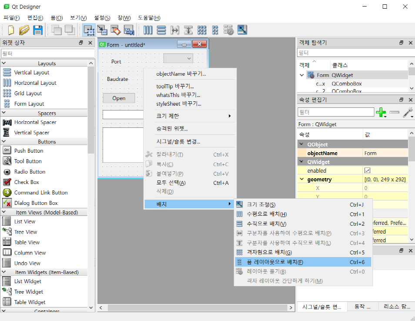This screenshot has width=415, height=321.
Task: Click the objectName value Form
Action: tap(385, 153)
